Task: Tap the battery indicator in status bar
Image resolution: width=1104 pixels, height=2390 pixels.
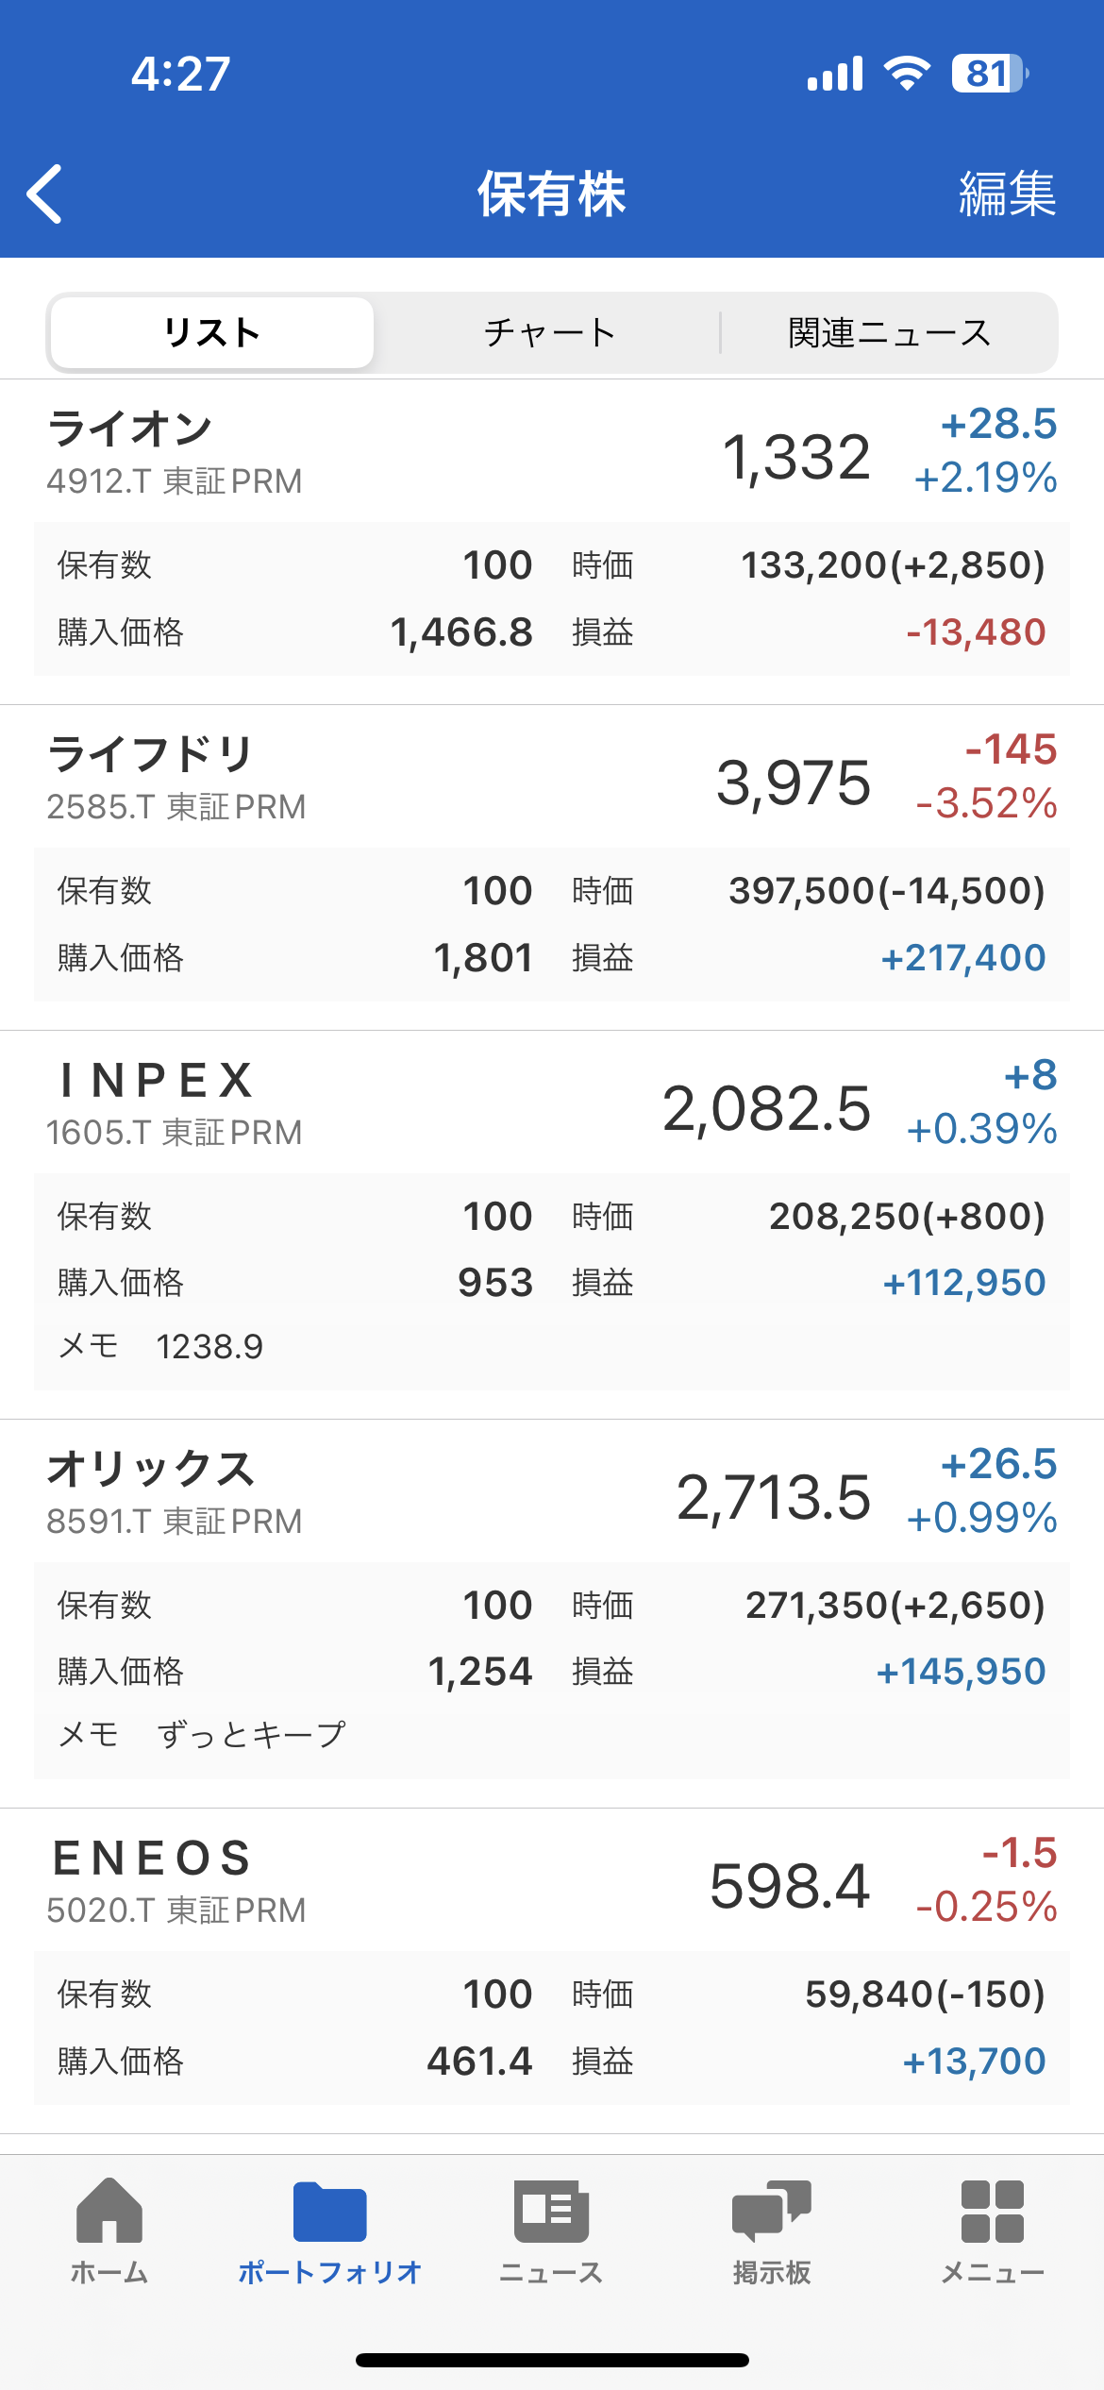Action: pos(989,74)
